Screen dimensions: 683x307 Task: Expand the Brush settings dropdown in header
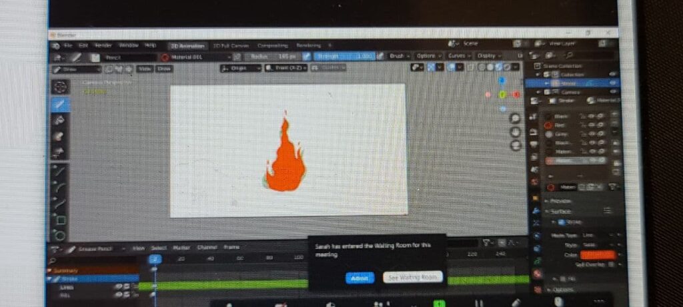pyautogui.click(x=398, y=56)
